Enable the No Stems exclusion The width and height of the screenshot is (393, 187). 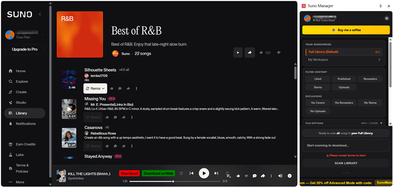(370, 103)
